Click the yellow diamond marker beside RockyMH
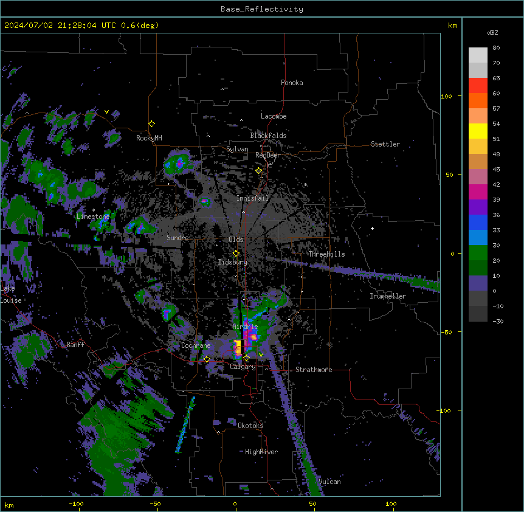 click(x=151, y=124)
